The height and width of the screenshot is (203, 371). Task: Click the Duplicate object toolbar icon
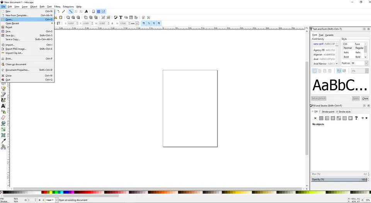click(85, 17)
